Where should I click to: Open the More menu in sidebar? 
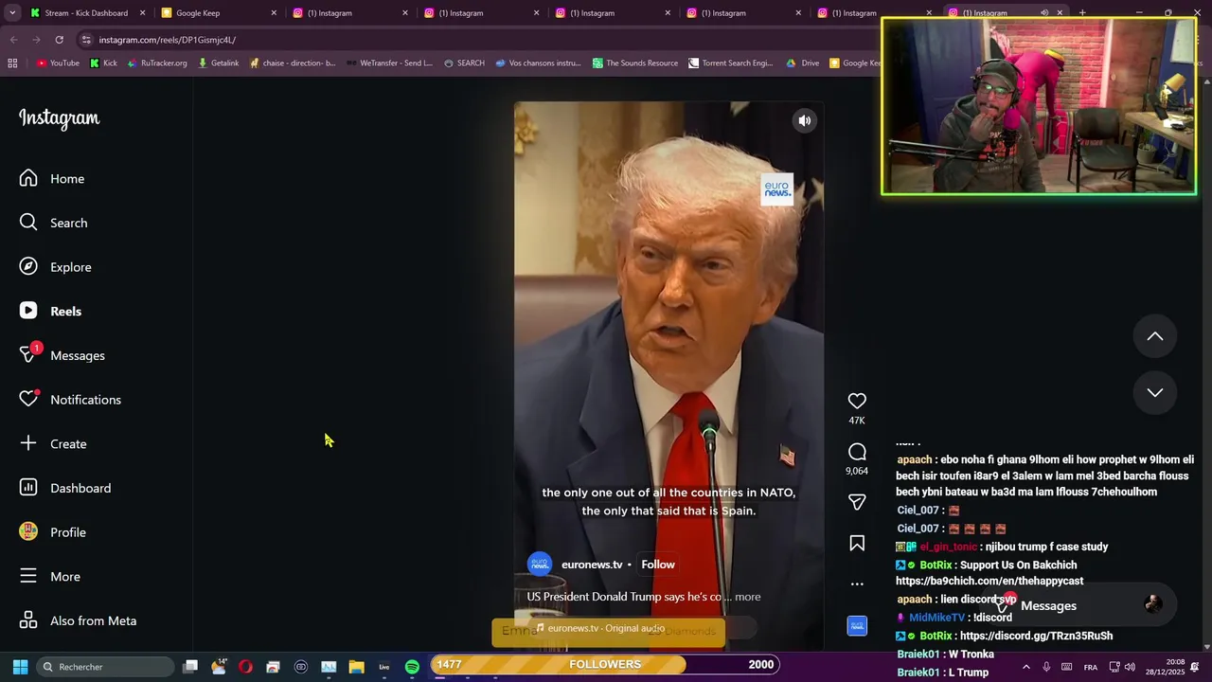pos(50,577)
